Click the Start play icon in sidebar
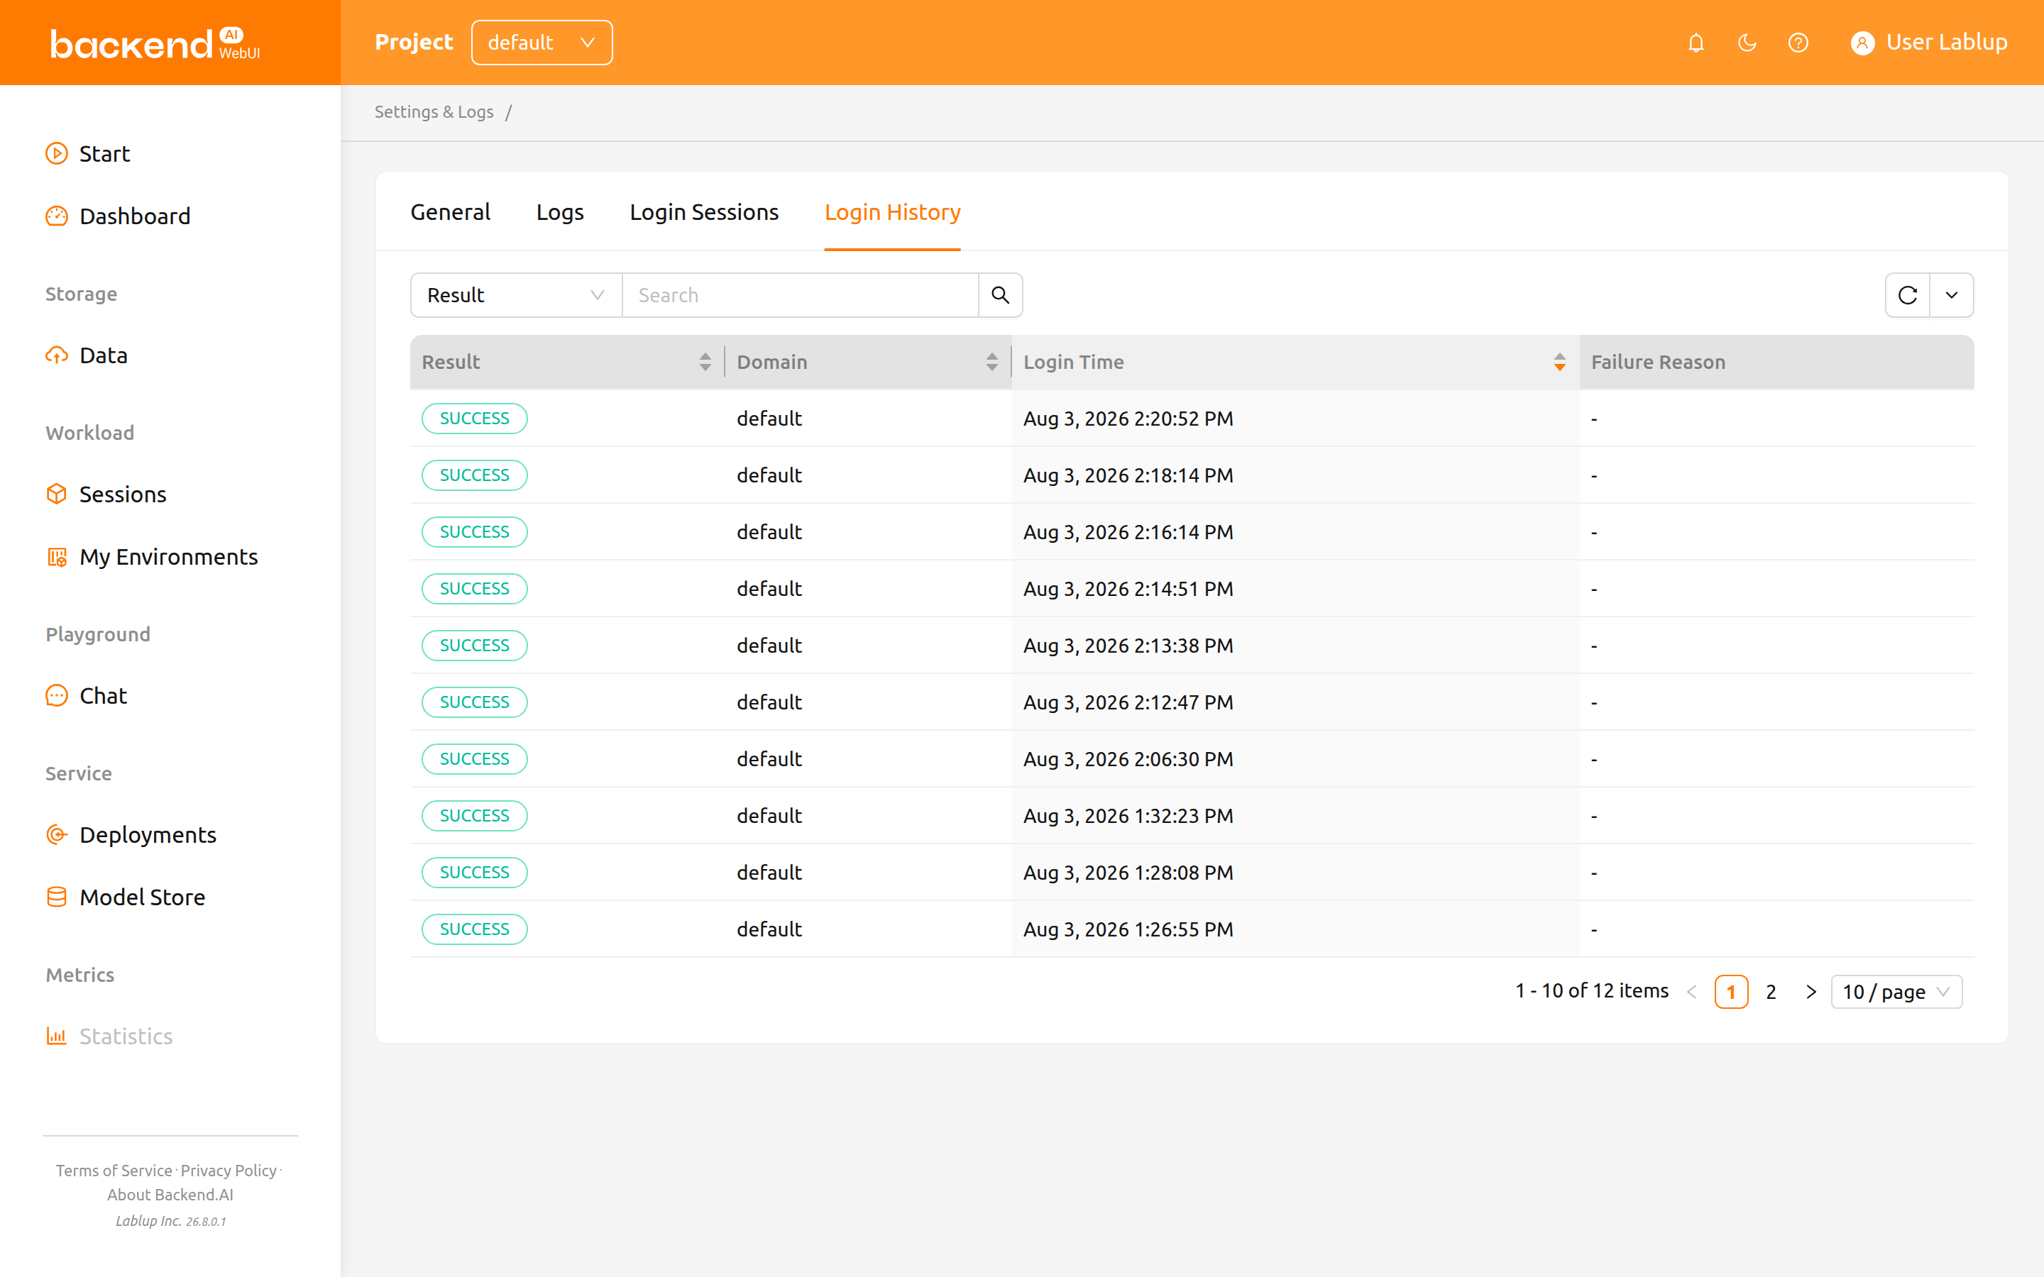Image resolution: width=2044 pixels, height=1277 pixels. [57, 154]
